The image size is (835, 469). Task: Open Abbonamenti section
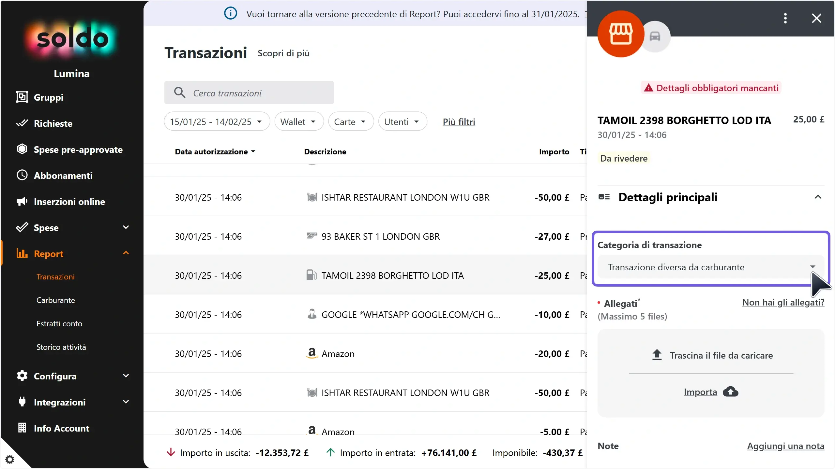pos(63,176)
